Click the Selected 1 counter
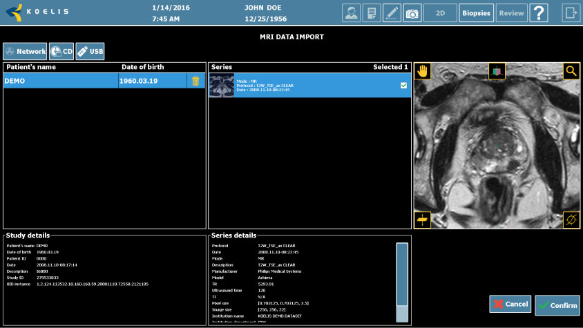 tap(390, 67)
